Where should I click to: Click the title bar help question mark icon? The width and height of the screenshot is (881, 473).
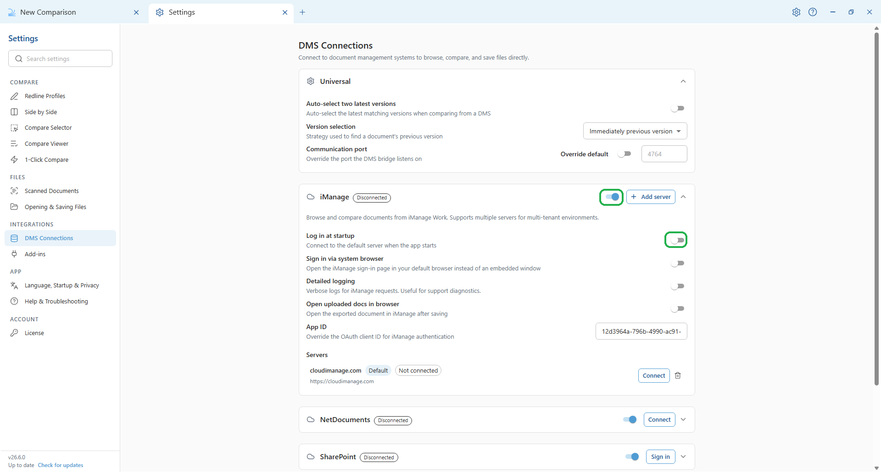coord(813,12)
